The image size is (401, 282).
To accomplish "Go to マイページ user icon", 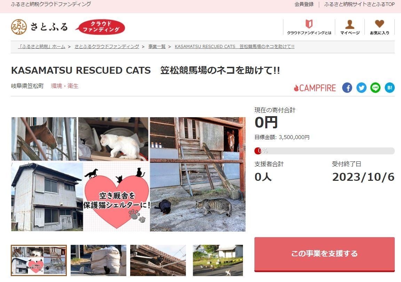I will click(x=350, y=27).
